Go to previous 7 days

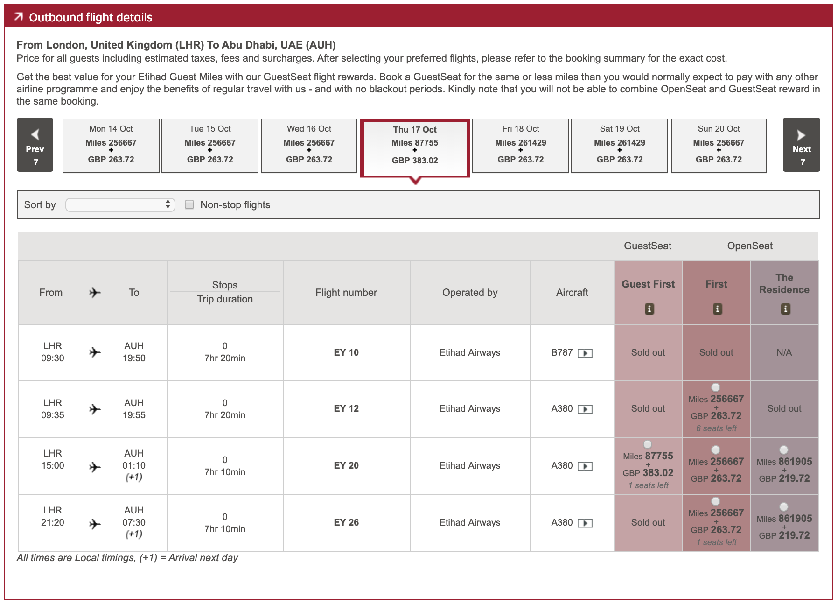(35, 145)
